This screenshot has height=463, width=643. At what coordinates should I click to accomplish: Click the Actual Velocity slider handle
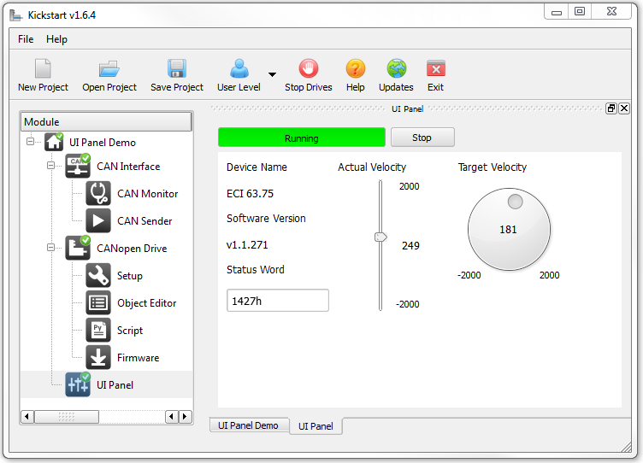click(380, 237)
